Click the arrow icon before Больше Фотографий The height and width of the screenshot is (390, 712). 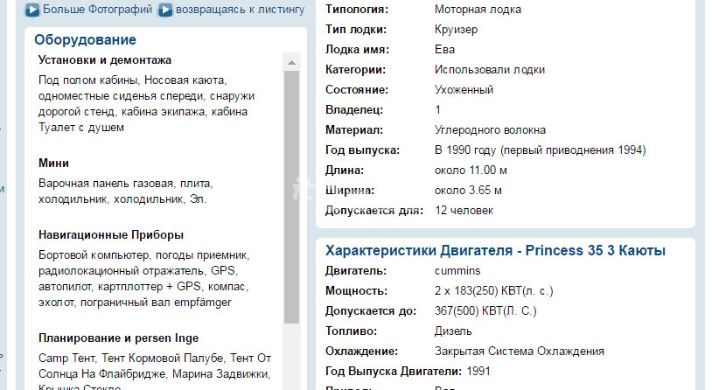[32, 10]
